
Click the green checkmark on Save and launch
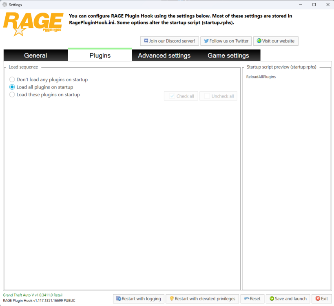coord(272,299)
